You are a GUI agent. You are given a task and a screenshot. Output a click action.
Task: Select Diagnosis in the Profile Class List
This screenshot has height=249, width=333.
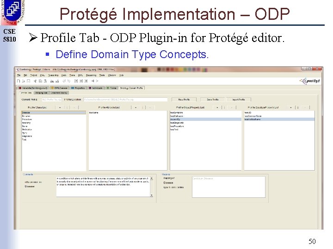tap(54, 136)
